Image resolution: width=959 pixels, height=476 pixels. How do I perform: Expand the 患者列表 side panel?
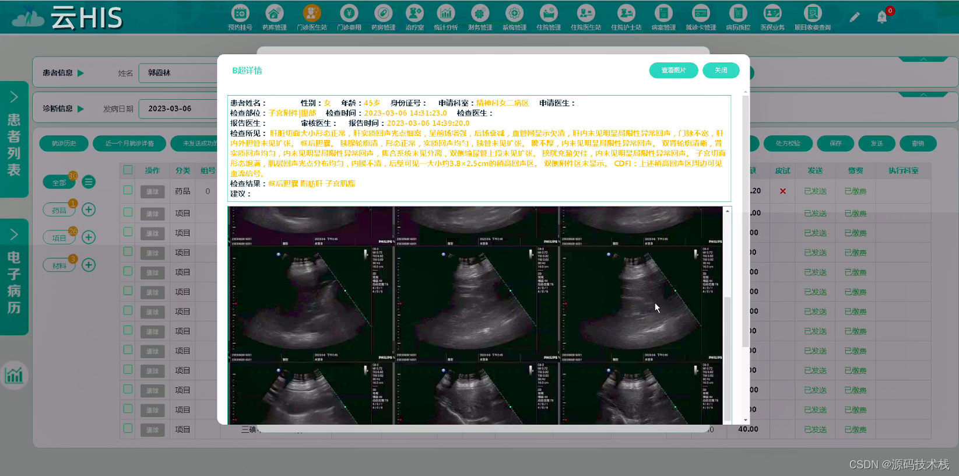pos(14,139)
